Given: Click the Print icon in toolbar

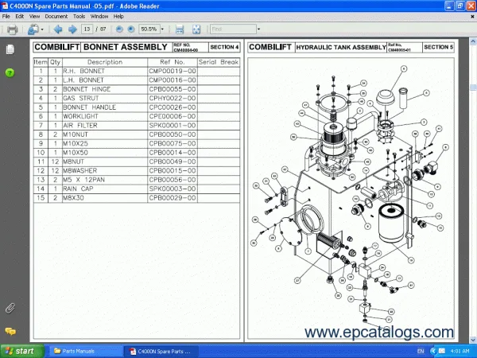Looking at the screenshot, I should pyautogui.click(x=13, y=29).
